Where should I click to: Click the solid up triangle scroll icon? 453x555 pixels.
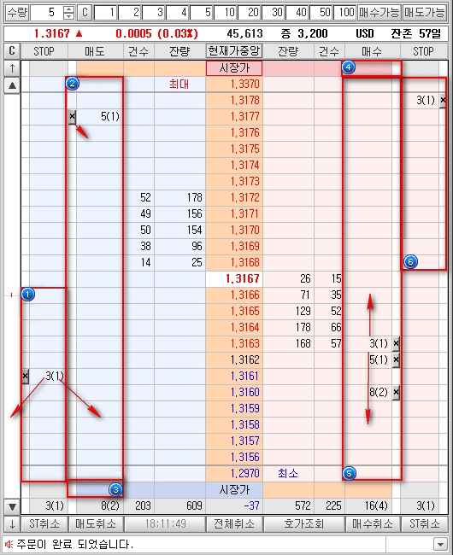point(12,85)
